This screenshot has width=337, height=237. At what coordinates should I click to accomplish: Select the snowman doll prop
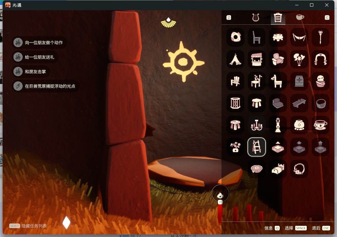pos(321,81)
